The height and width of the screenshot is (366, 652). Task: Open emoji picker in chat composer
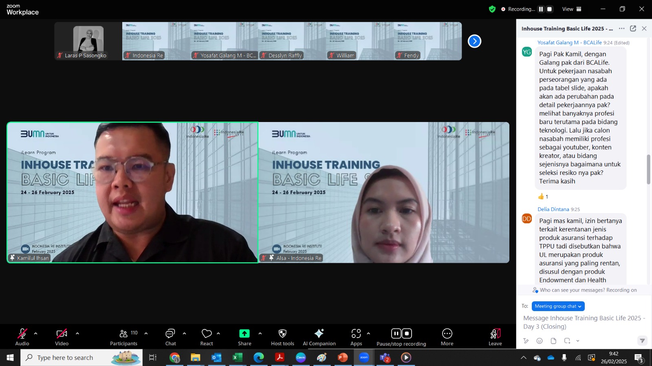coord(540,341)
